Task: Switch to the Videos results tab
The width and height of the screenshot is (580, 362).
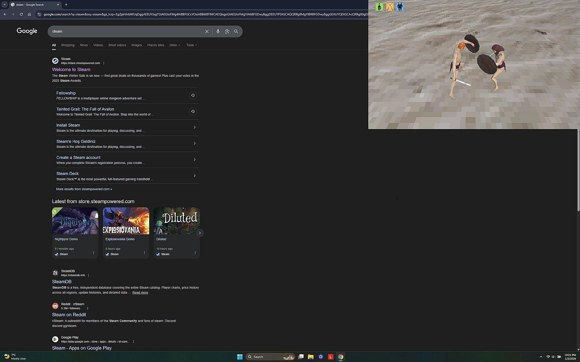Action: 98,45
